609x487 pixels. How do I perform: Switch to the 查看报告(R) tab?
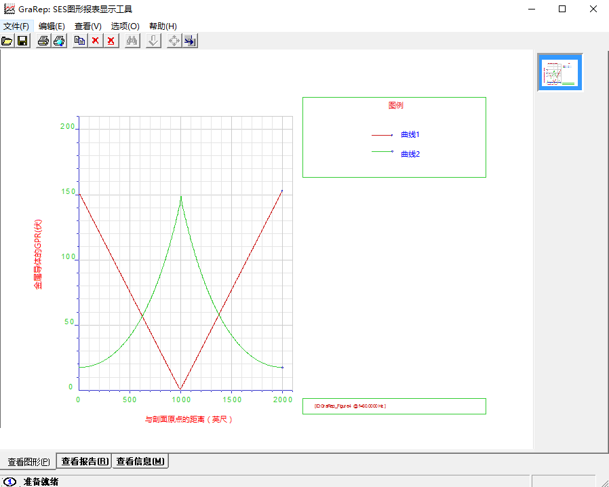[84, 462]
